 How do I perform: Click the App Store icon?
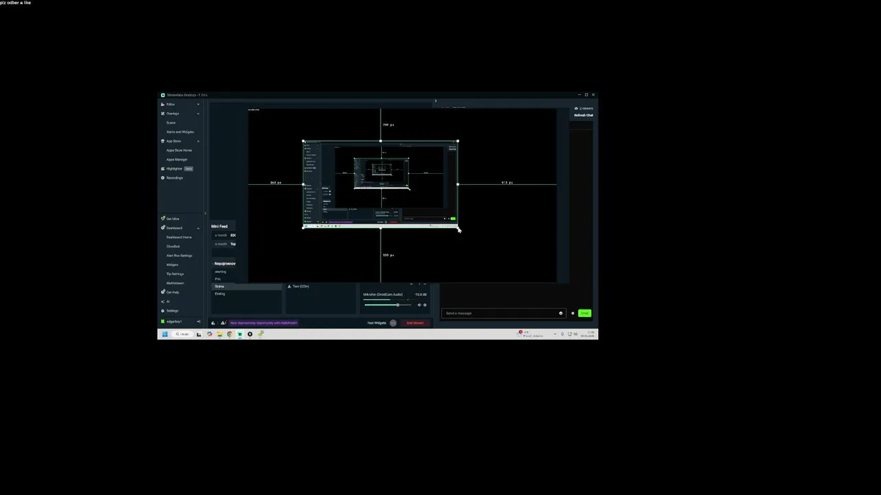(162, 141)
